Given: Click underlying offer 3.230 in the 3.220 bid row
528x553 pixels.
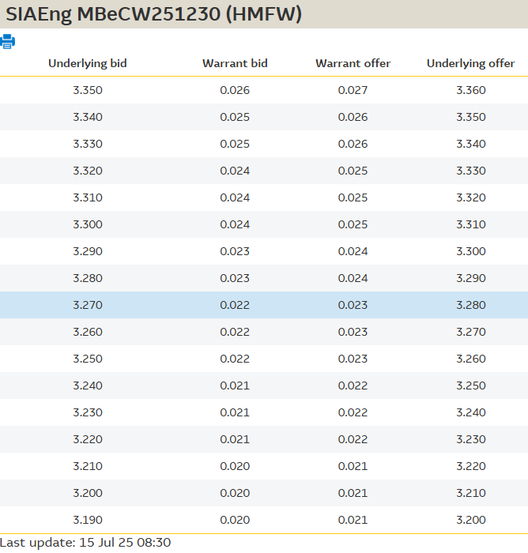Looking at the screenshot, I should click(x=471, y=439).
